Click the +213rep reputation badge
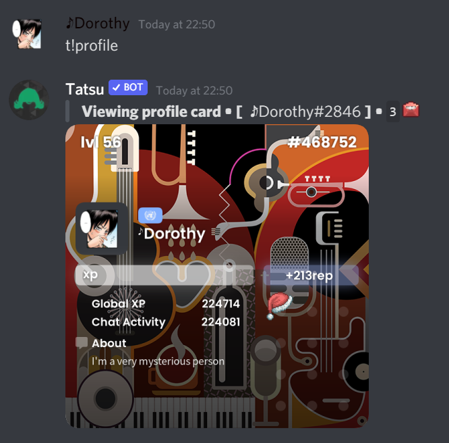This screenshot has width=449, height=443. tap(311, 276)
